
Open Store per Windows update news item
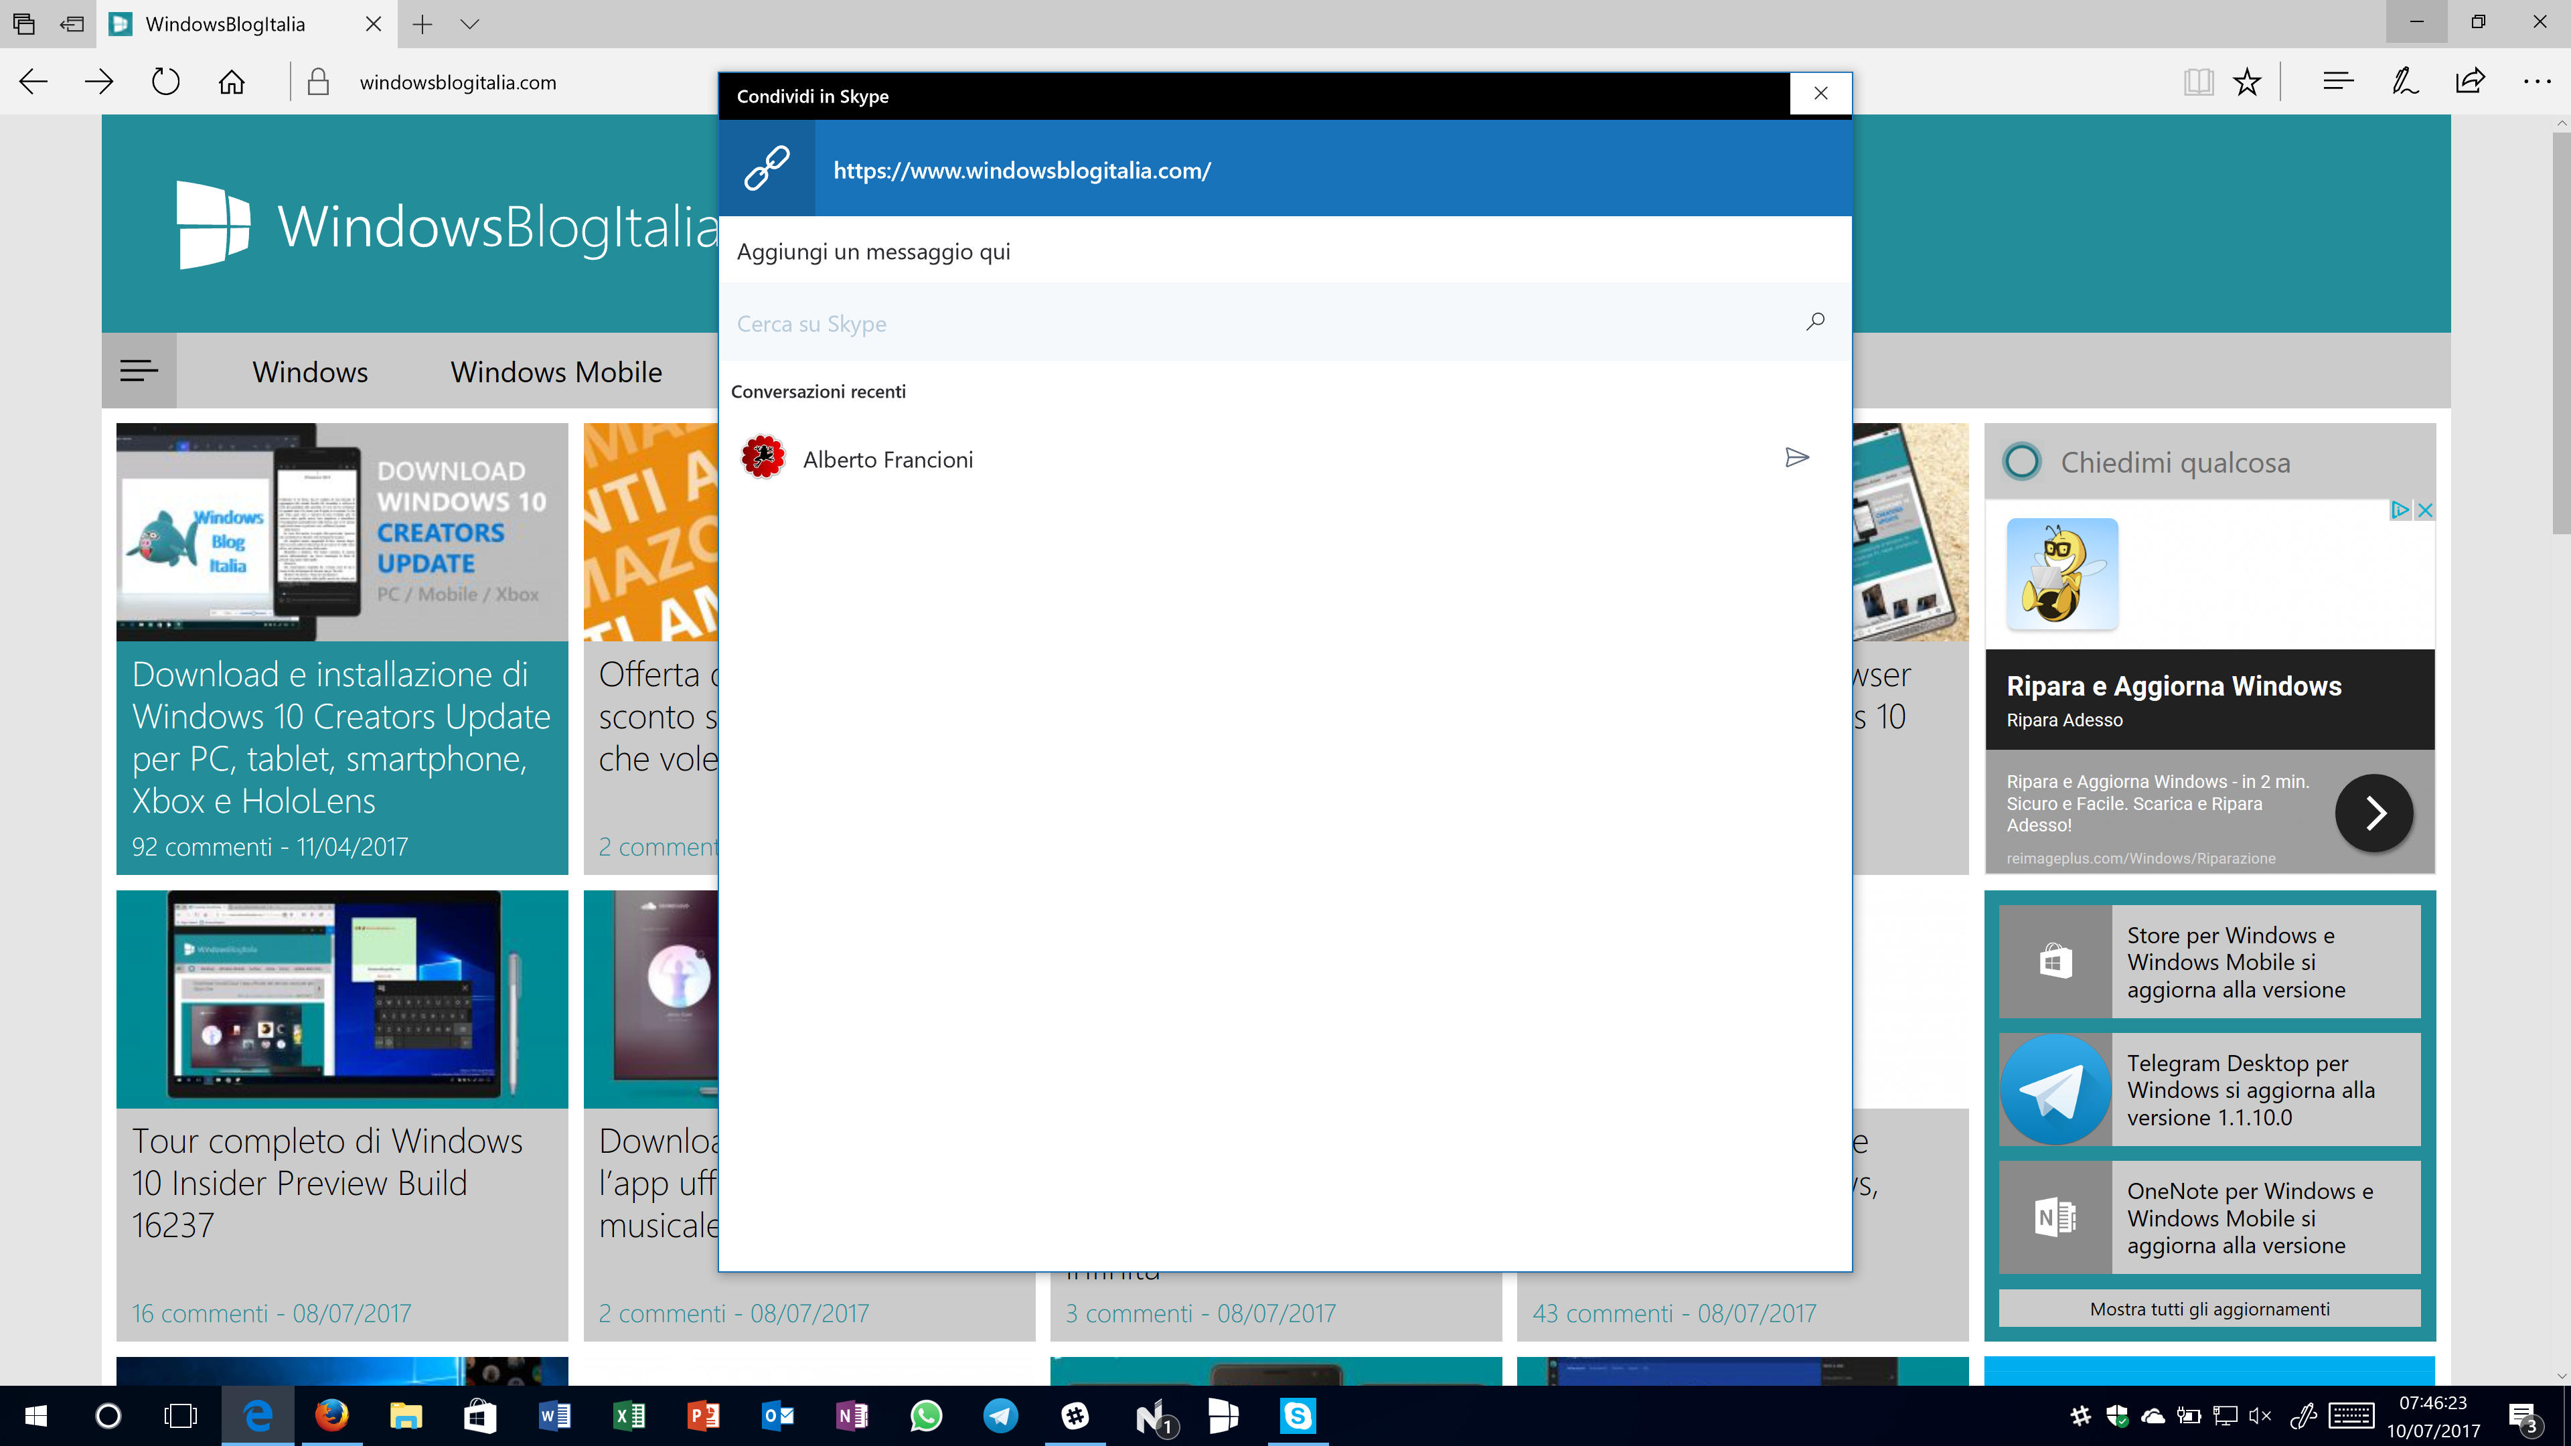click(x=2209, y=962)
